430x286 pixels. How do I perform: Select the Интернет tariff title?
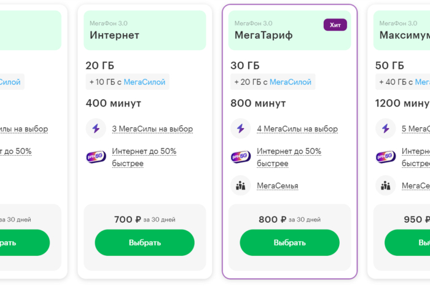114,35
